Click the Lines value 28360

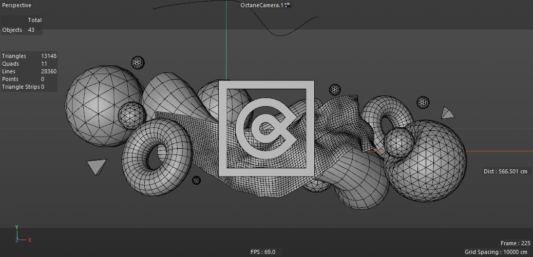(x=49, y=72)
